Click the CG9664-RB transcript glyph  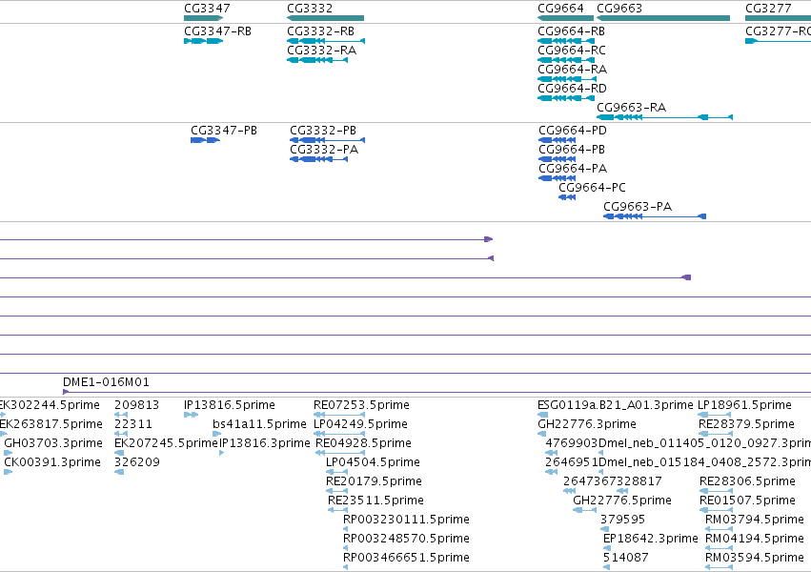(566, 41)
